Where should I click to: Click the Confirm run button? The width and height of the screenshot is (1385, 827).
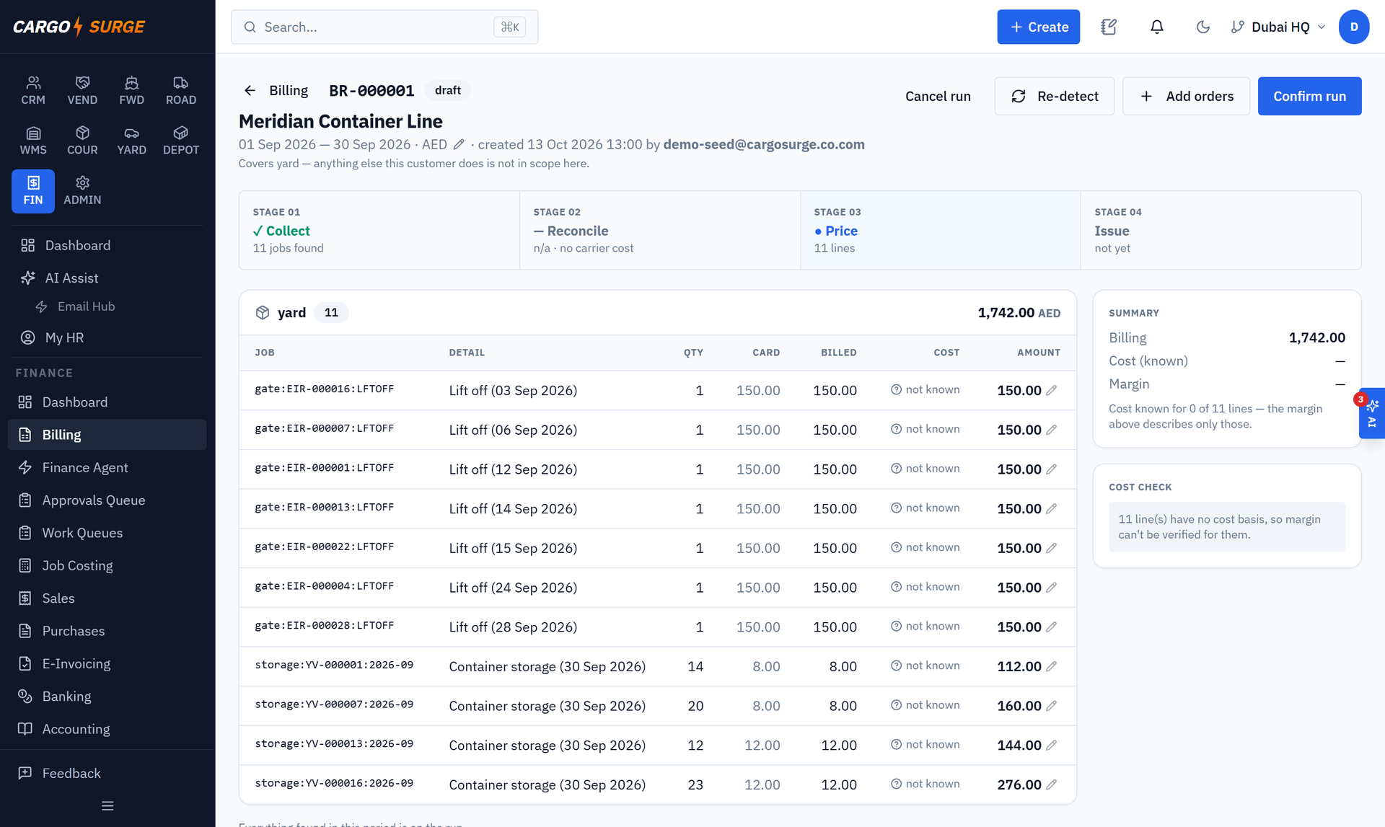point(1309,96)
